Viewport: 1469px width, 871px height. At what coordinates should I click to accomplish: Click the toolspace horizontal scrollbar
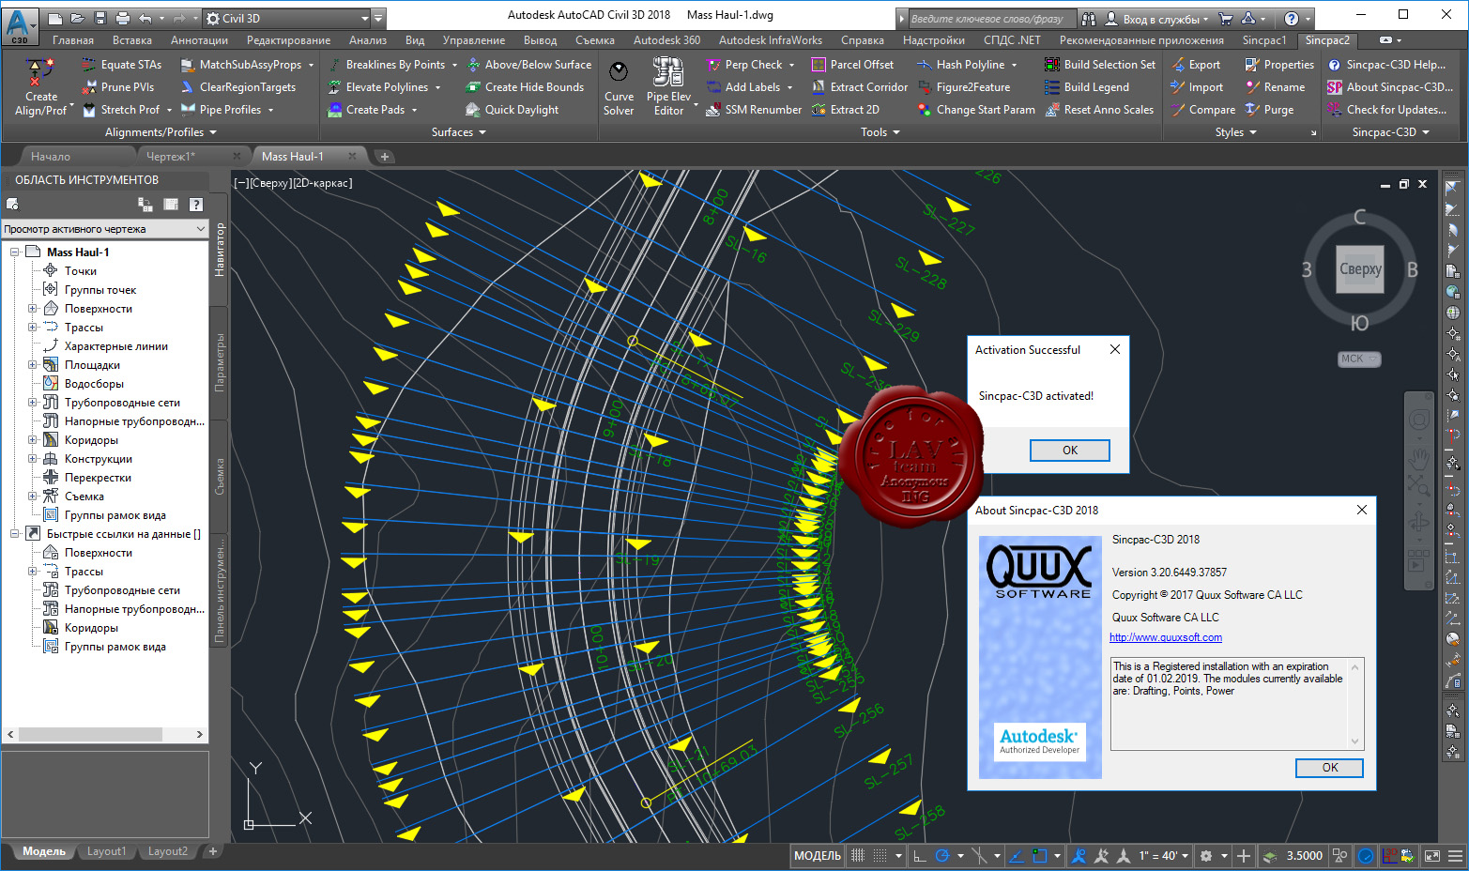pyautogui.click(x=104, y=734)
